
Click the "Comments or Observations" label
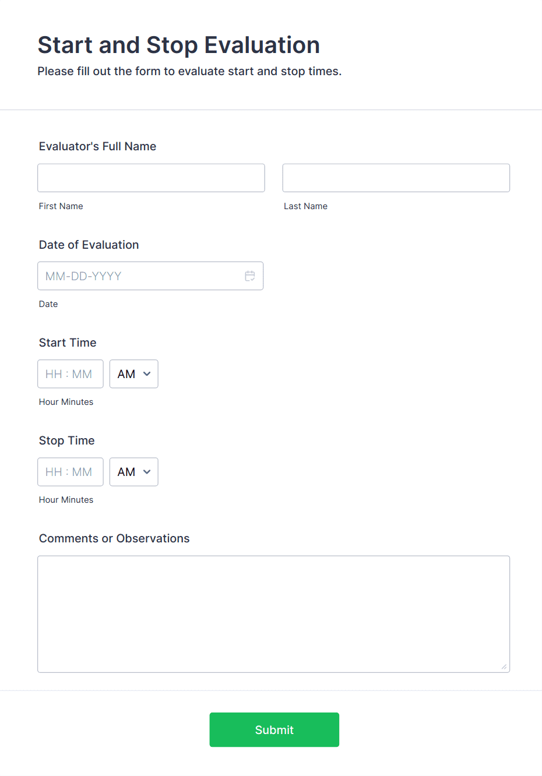point(114,538)
